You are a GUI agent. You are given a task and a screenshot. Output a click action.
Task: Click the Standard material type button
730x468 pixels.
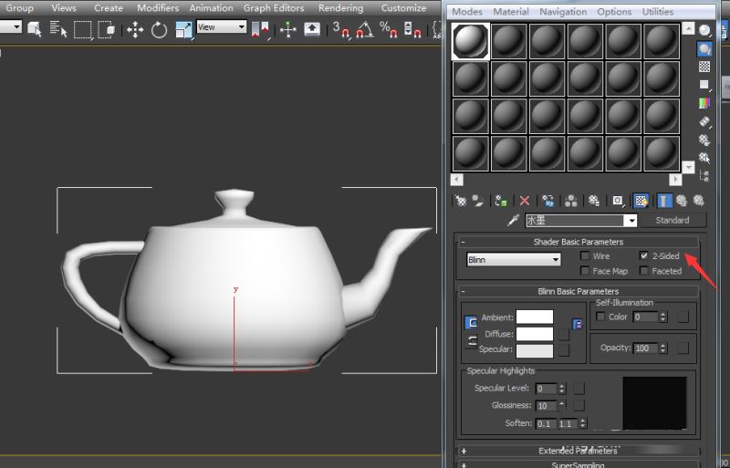coord(673,220)
